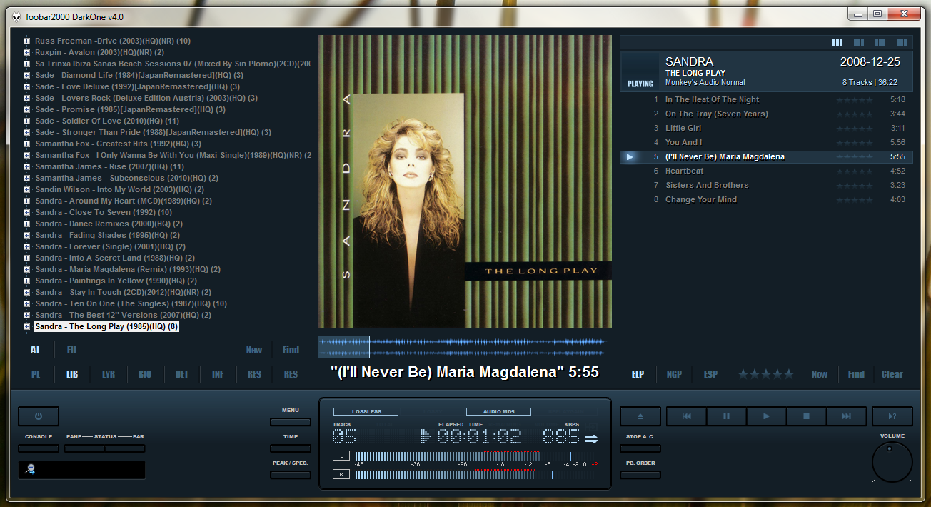
Task: Expand Sandra - Close To Seven (1992) node
Action: tap(26, 212)
